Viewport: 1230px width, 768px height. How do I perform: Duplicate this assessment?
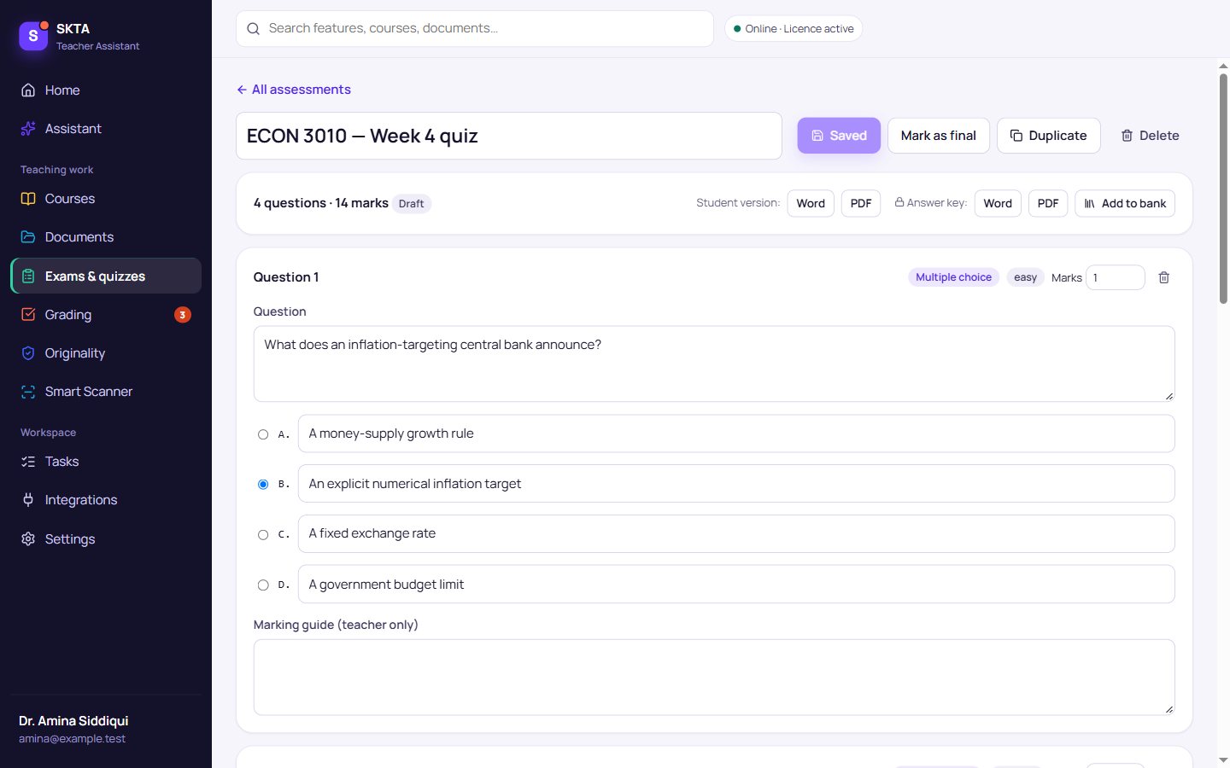[1048, 136]
